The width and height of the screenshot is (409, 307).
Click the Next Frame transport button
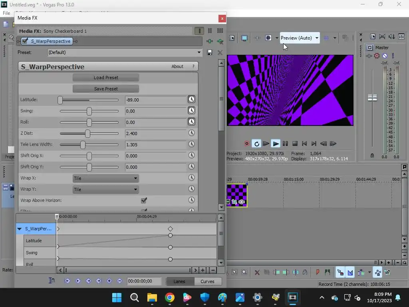pyautogui.click(x=333, y=144)
